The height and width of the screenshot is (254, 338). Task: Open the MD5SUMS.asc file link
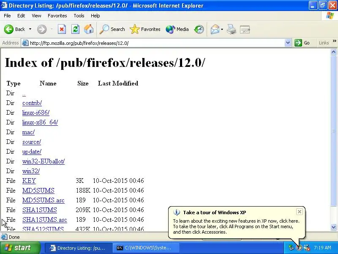(44, 200)
